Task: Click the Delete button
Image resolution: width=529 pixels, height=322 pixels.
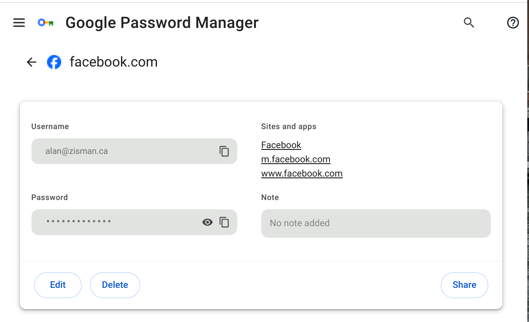Action: pos(115,285)
